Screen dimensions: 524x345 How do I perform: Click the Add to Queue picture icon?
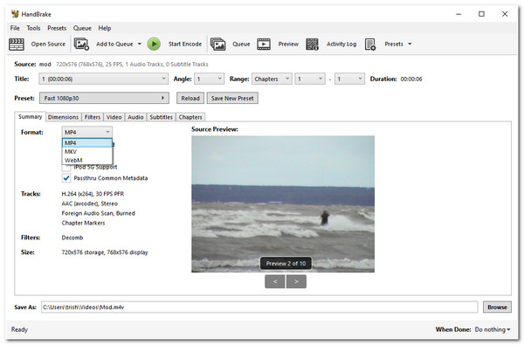click(81, 45)
